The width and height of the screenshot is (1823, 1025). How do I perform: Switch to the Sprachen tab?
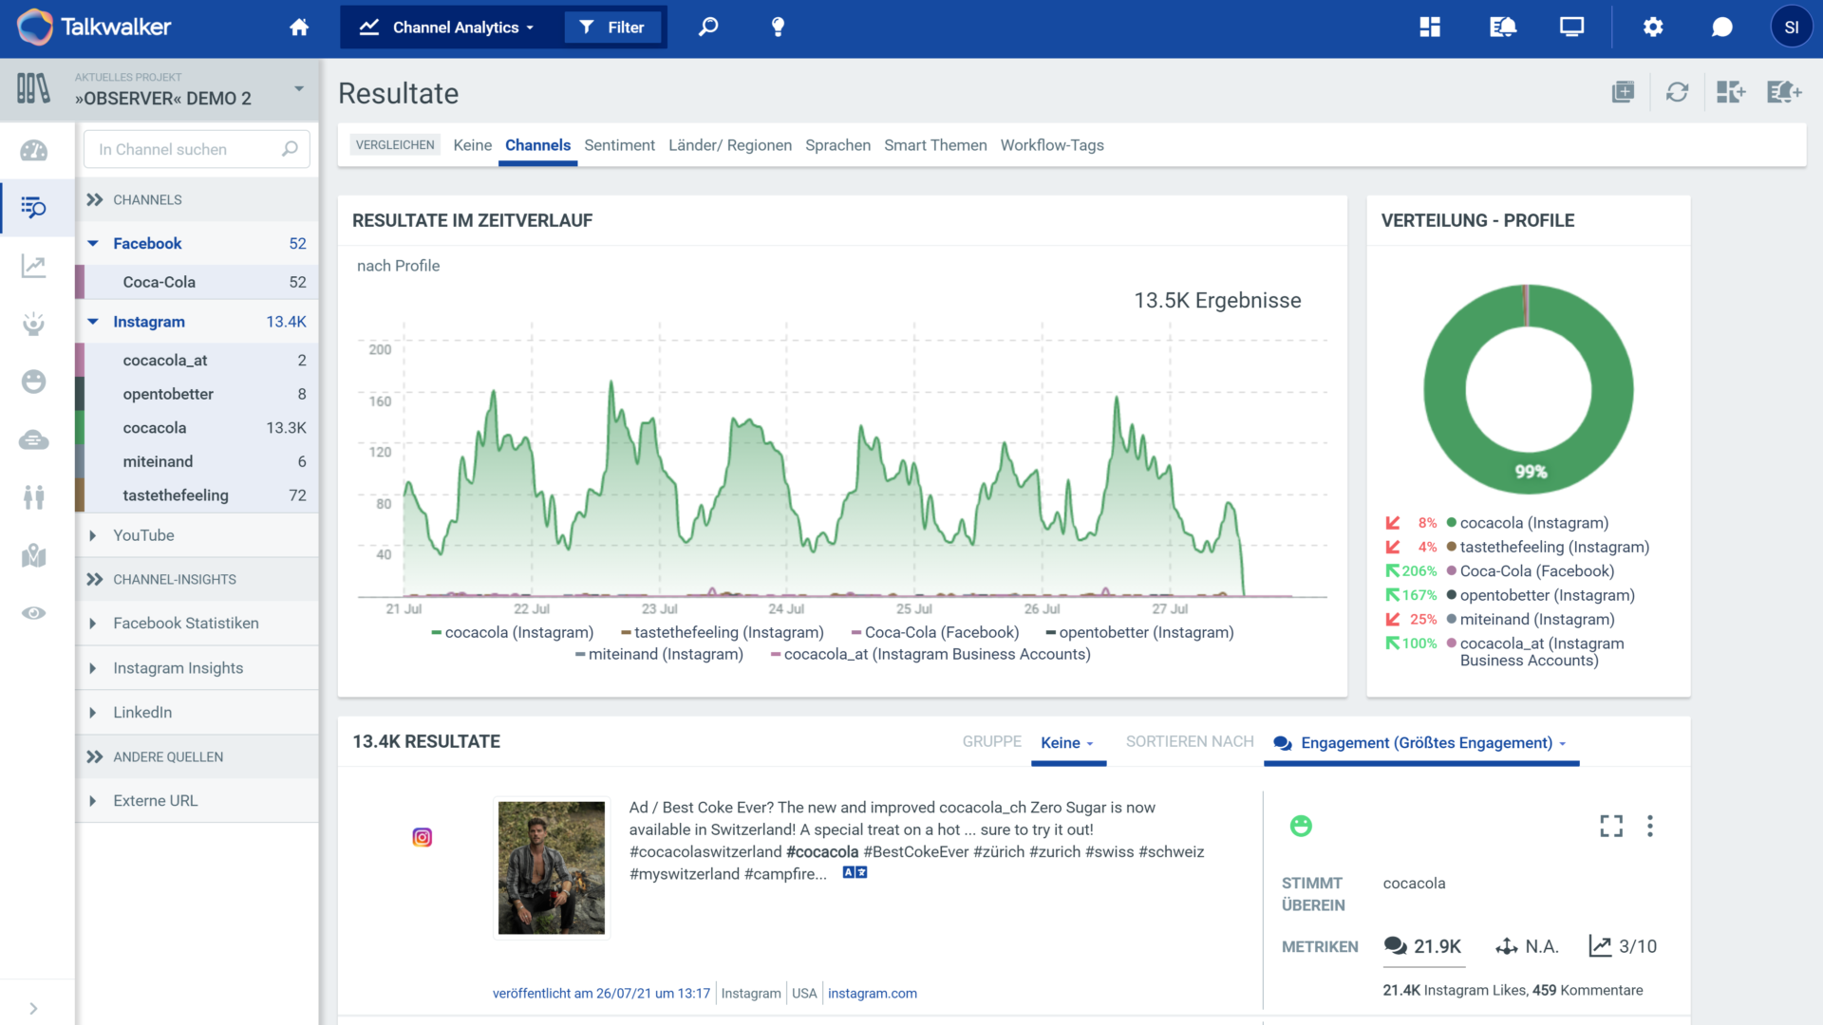tap(837, 145)
